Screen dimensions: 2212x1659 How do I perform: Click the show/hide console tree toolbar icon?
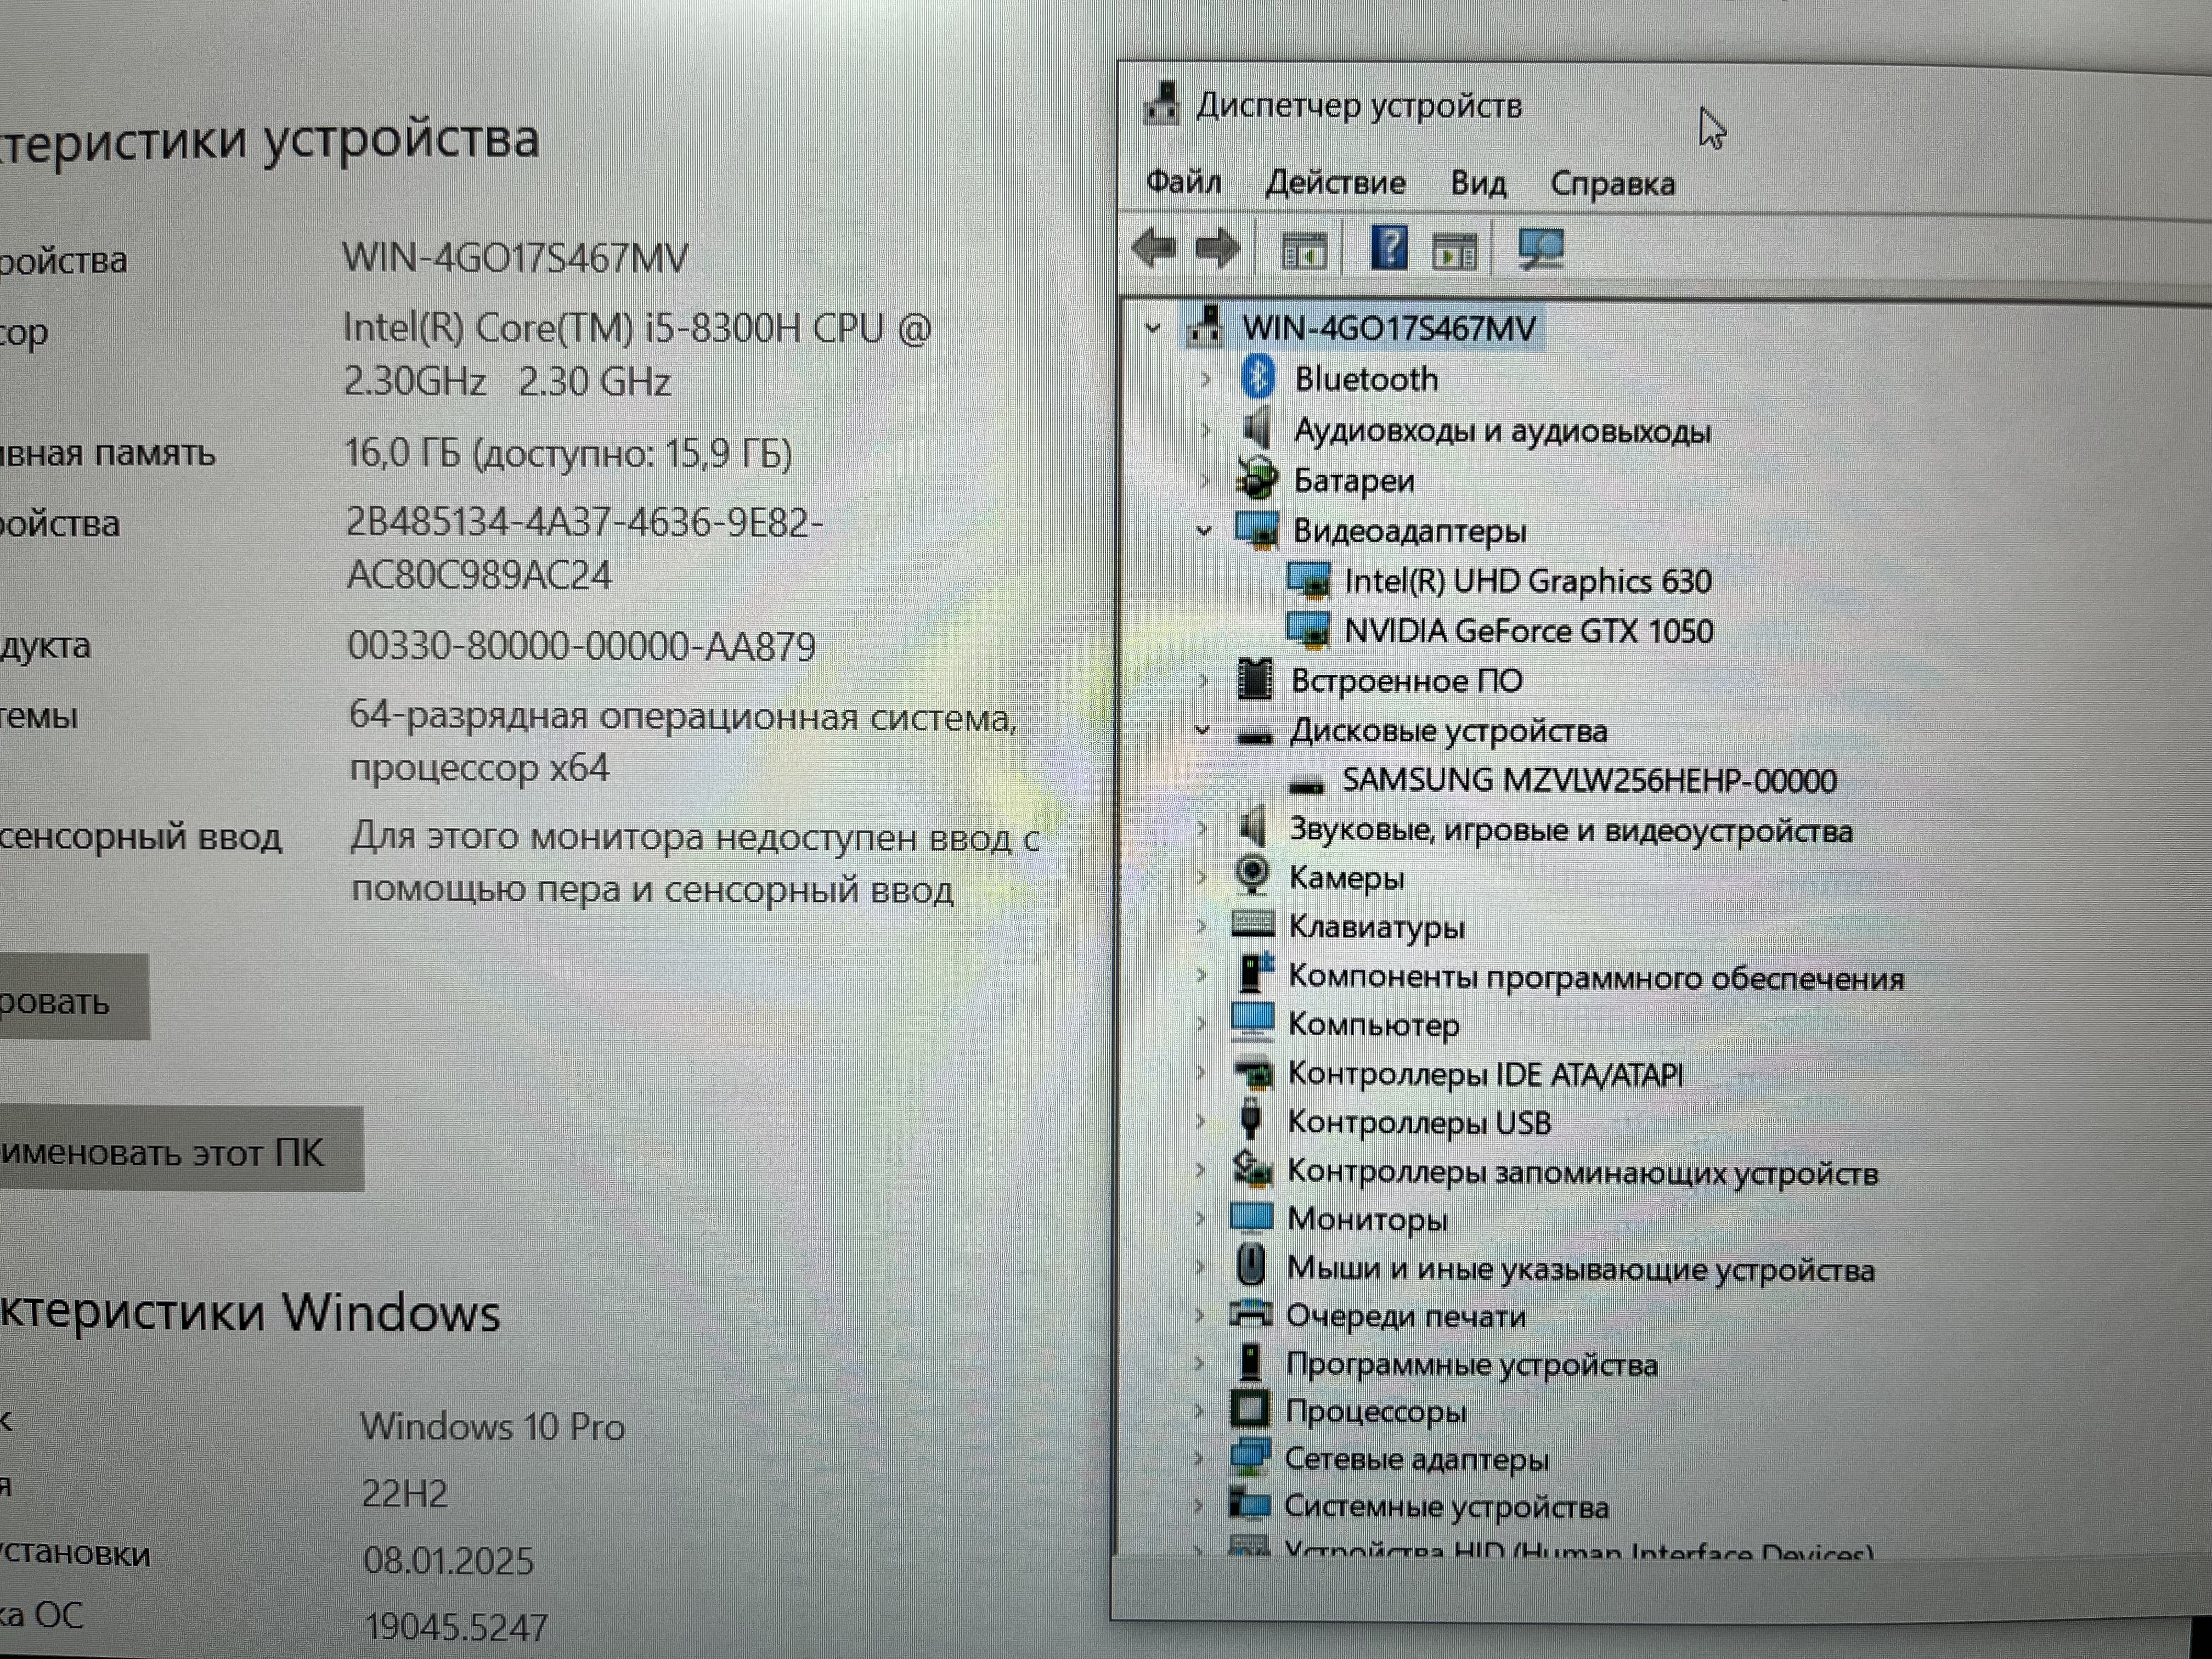1304,250
